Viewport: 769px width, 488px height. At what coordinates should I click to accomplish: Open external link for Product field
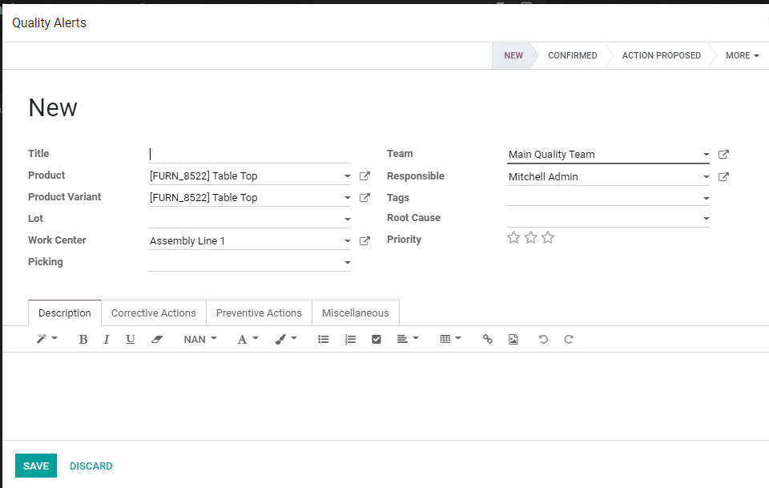point(364,175)
